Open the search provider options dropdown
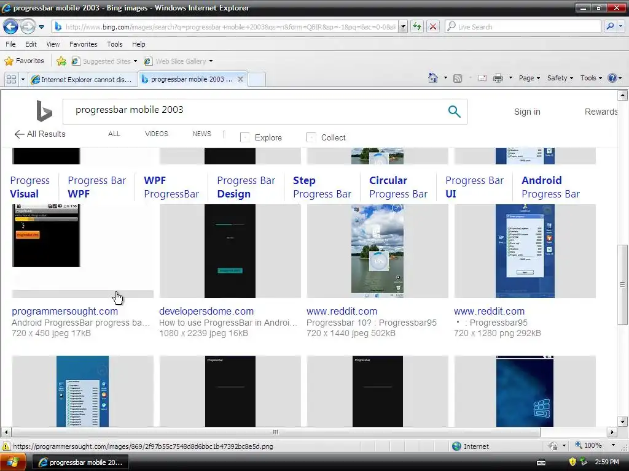This screenshot has height=471, width=629. pos(620,27)
